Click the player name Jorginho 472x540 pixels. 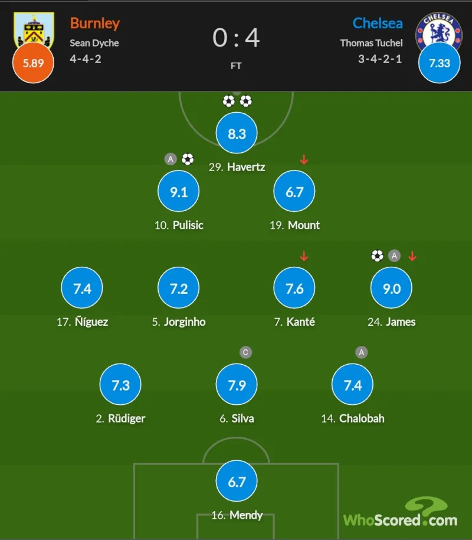tap(185, 322)
